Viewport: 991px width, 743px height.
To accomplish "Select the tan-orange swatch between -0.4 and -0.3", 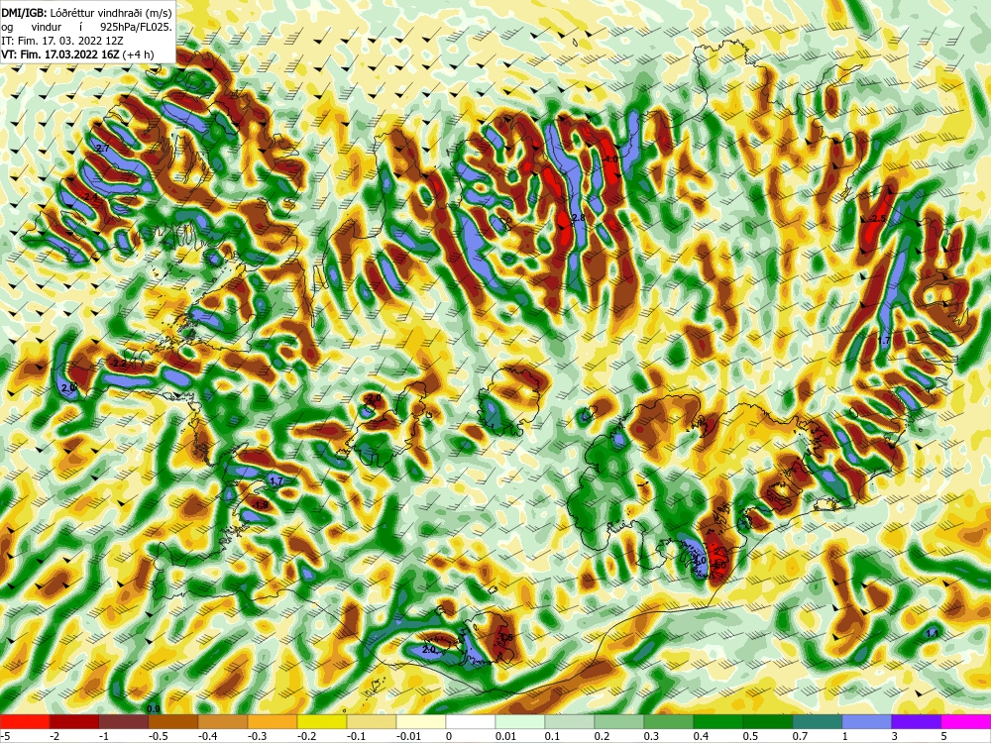I will click(x=223, y=721).
